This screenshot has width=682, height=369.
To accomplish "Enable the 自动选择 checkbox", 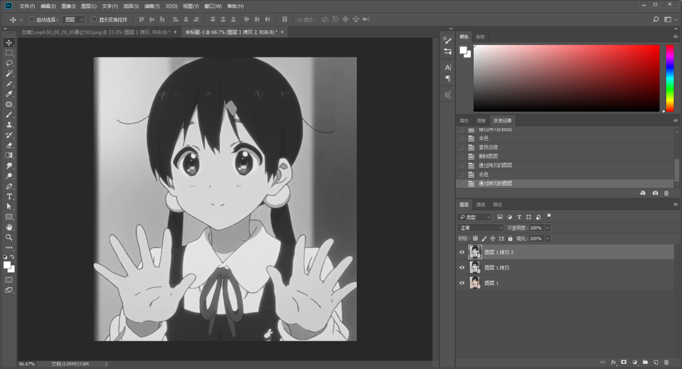I will pos(32,19).
